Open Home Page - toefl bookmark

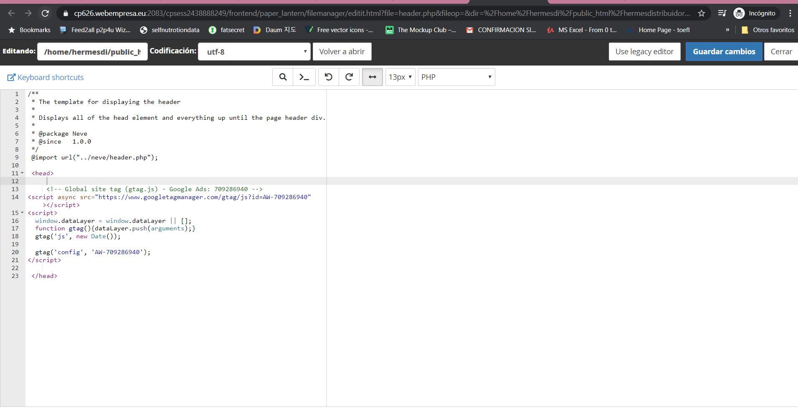[659, 30]
